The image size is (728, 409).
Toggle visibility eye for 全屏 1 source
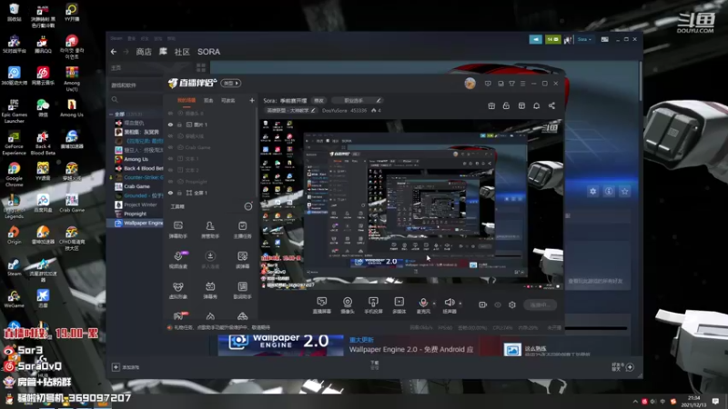tap(170, 193)
